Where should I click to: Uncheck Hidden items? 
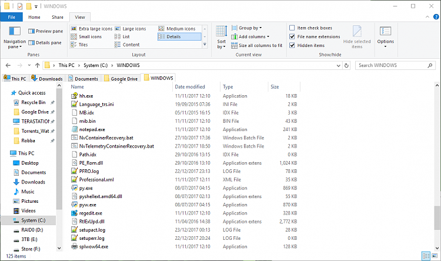coord(292,45)
